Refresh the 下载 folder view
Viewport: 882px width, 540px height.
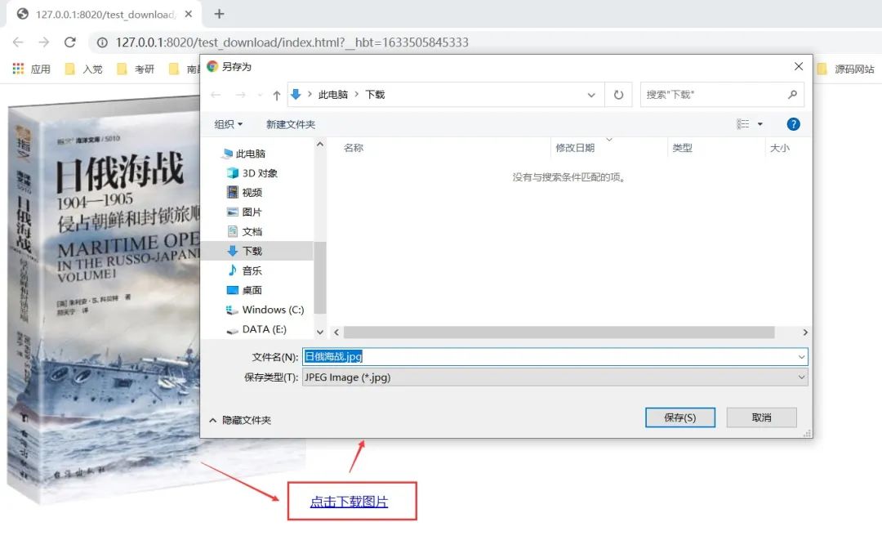pyautogui.click(x=618, y=95)
